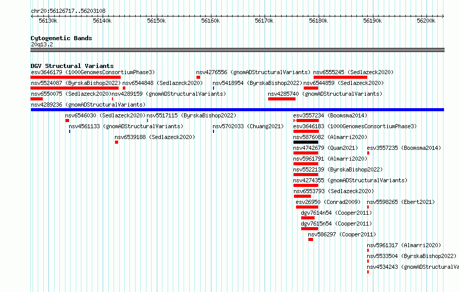
Task: Select the red nsv6555245 variant bar
Action: pos(340,77)
